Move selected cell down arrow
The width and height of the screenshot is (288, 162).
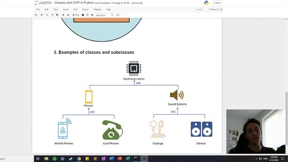[x=68, y=15]
